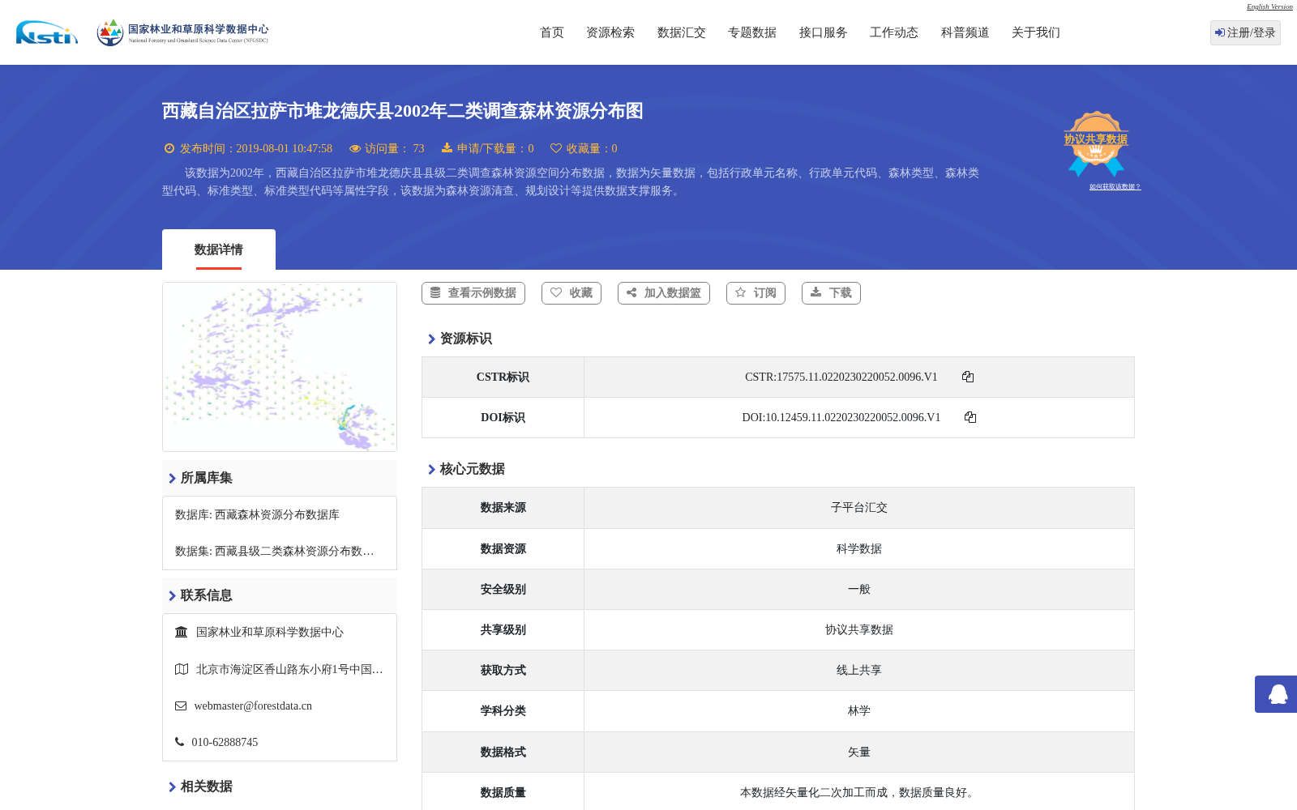
Task: Toggle the 所属库集 section chevron
Action: coord(172,479)
